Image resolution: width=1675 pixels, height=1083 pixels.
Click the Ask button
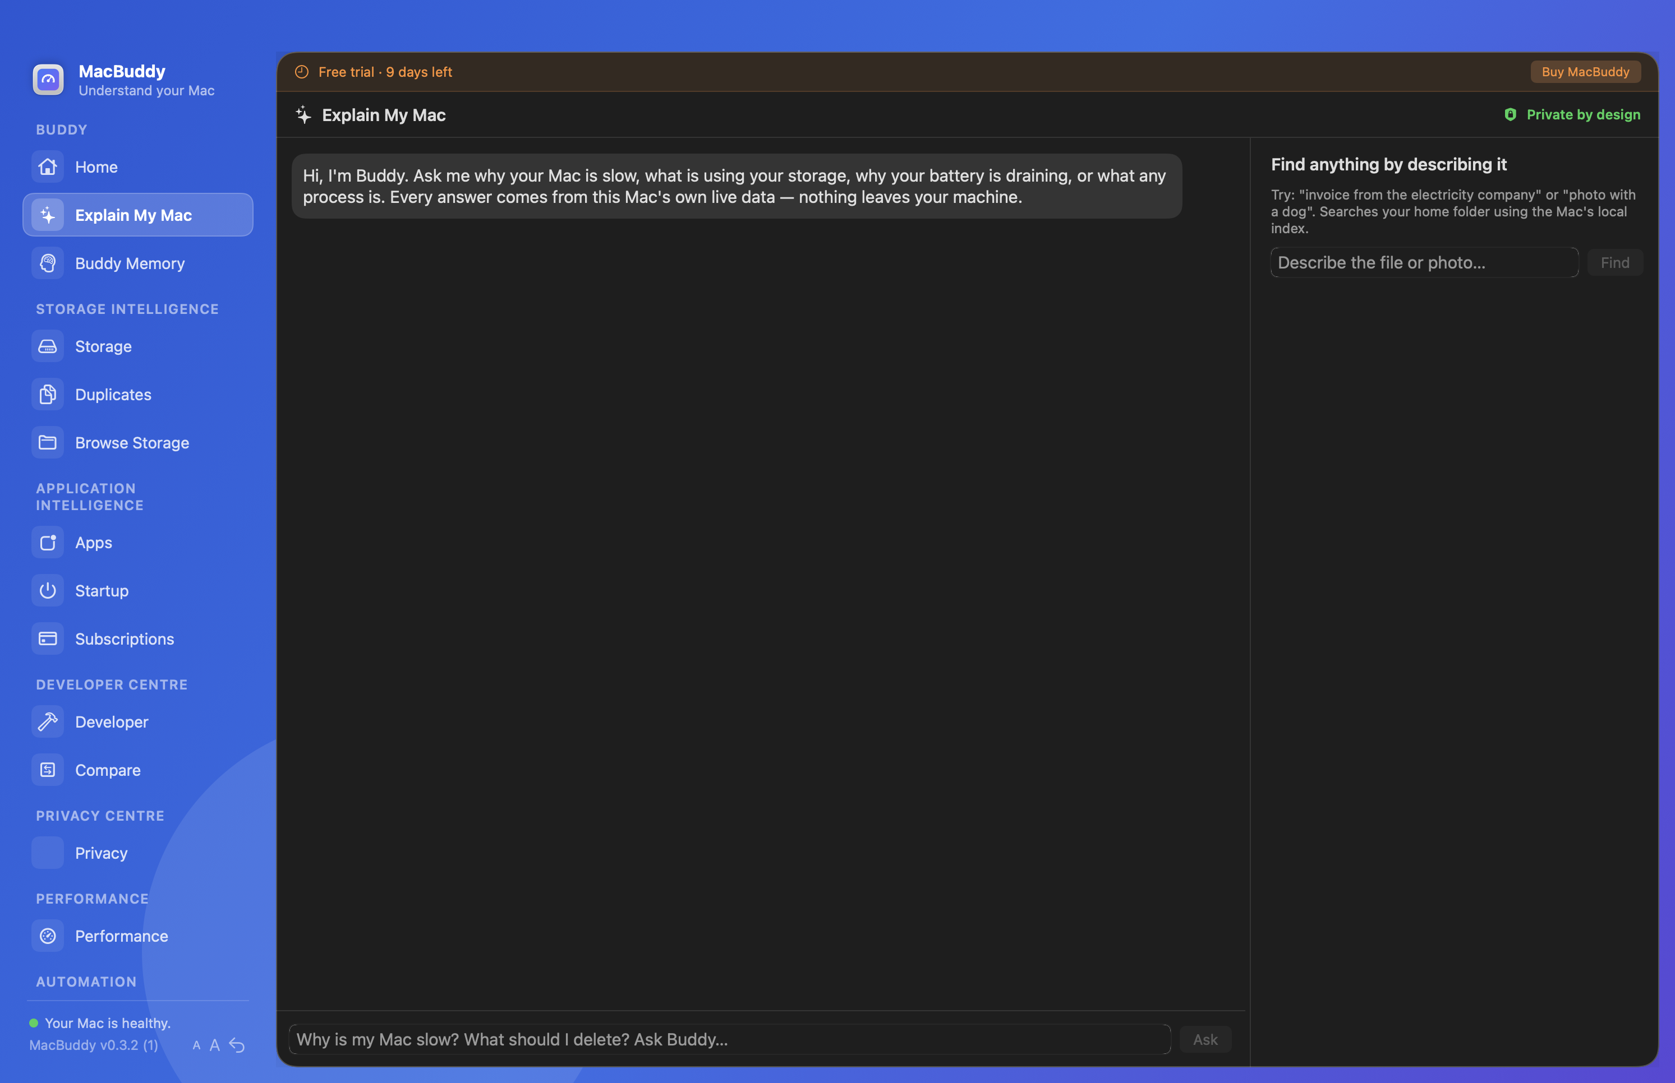pos(1205,1039)
